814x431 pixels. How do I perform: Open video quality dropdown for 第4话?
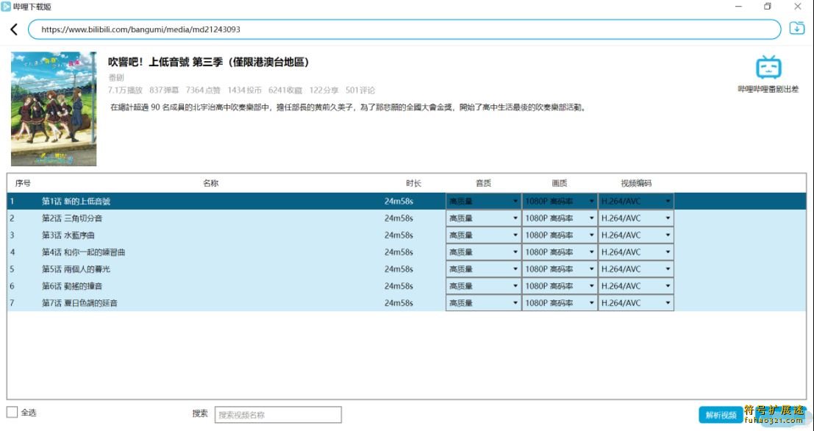[x=560, y=252]
